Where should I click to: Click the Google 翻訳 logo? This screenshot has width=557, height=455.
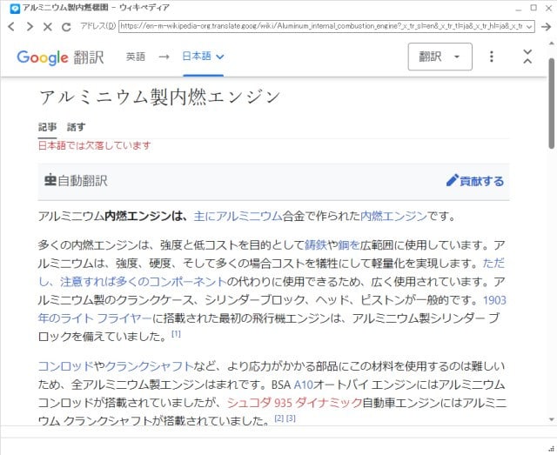point(60,57)
